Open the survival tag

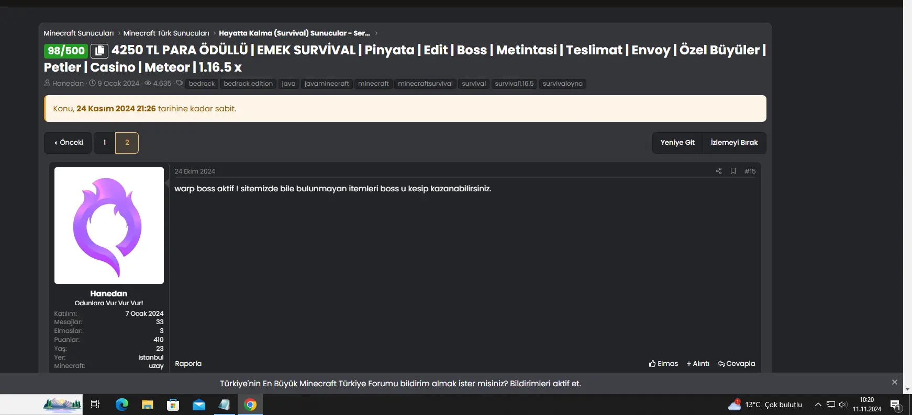click(474, 84)
